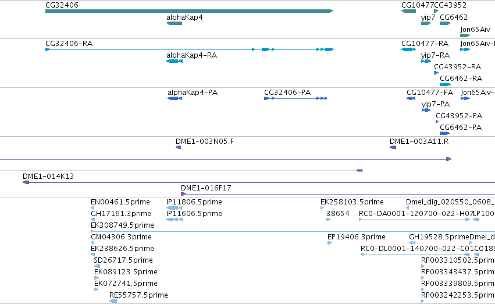
Task: Click the alphaKap4-PA protein glyph
Action: (x=175, y=98)
